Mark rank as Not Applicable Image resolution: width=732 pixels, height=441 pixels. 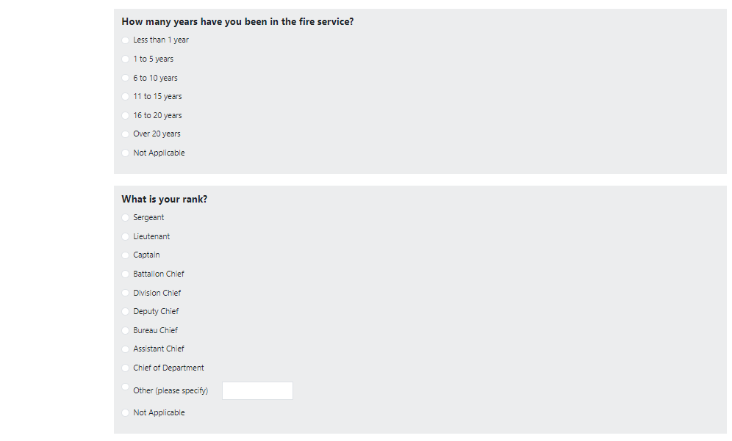pyautogui.click(x=126, y=412)
